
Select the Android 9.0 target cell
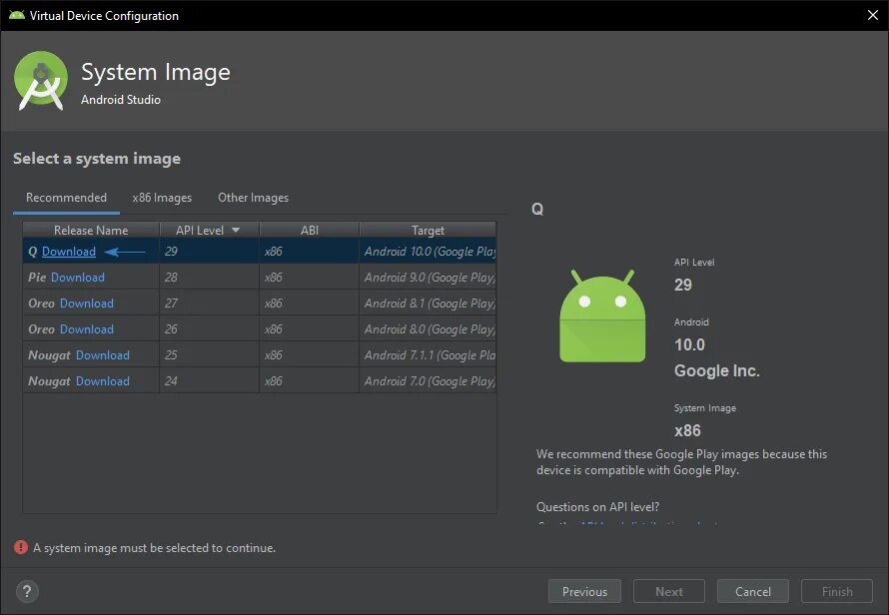click(x=429, y=278)
